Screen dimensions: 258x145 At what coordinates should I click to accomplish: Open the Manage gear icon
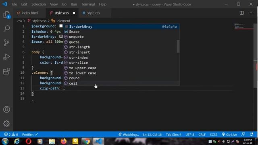pyautogui.click(x=6, y=124)
